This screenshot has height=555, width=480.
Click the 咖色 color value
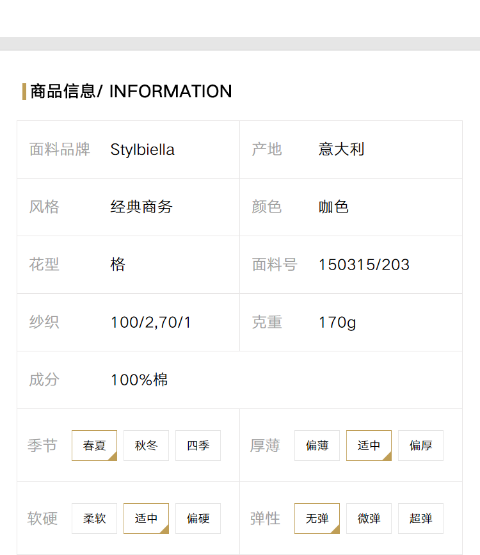tap(333, 207)
